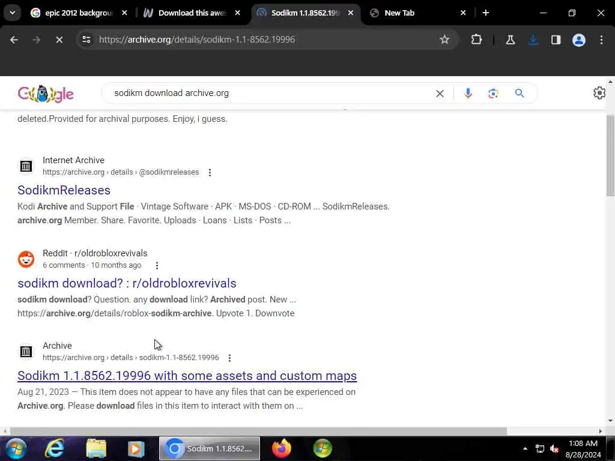Toggle the side panel

556,40
